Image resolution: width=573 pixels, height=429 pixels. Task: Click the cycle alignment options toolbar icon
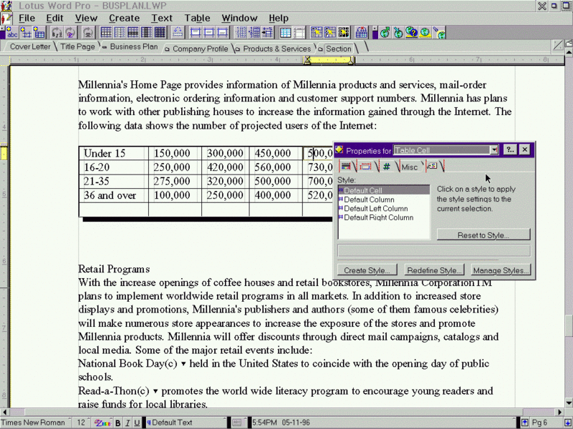[x=87, y=33]
